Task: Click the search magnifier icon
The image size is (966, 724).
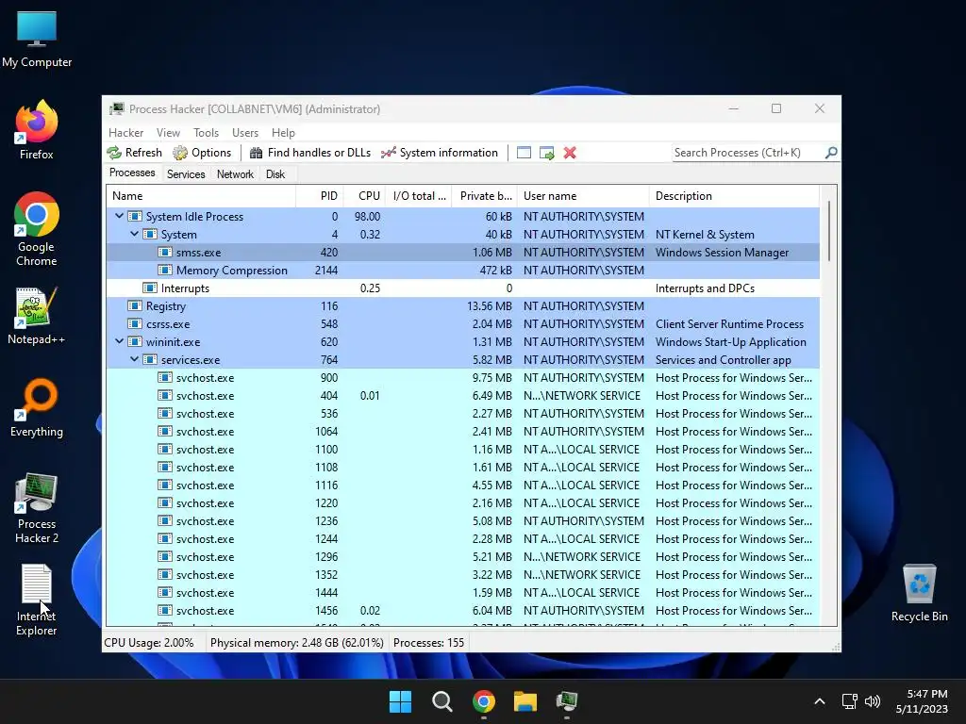Action: [831, 152]
